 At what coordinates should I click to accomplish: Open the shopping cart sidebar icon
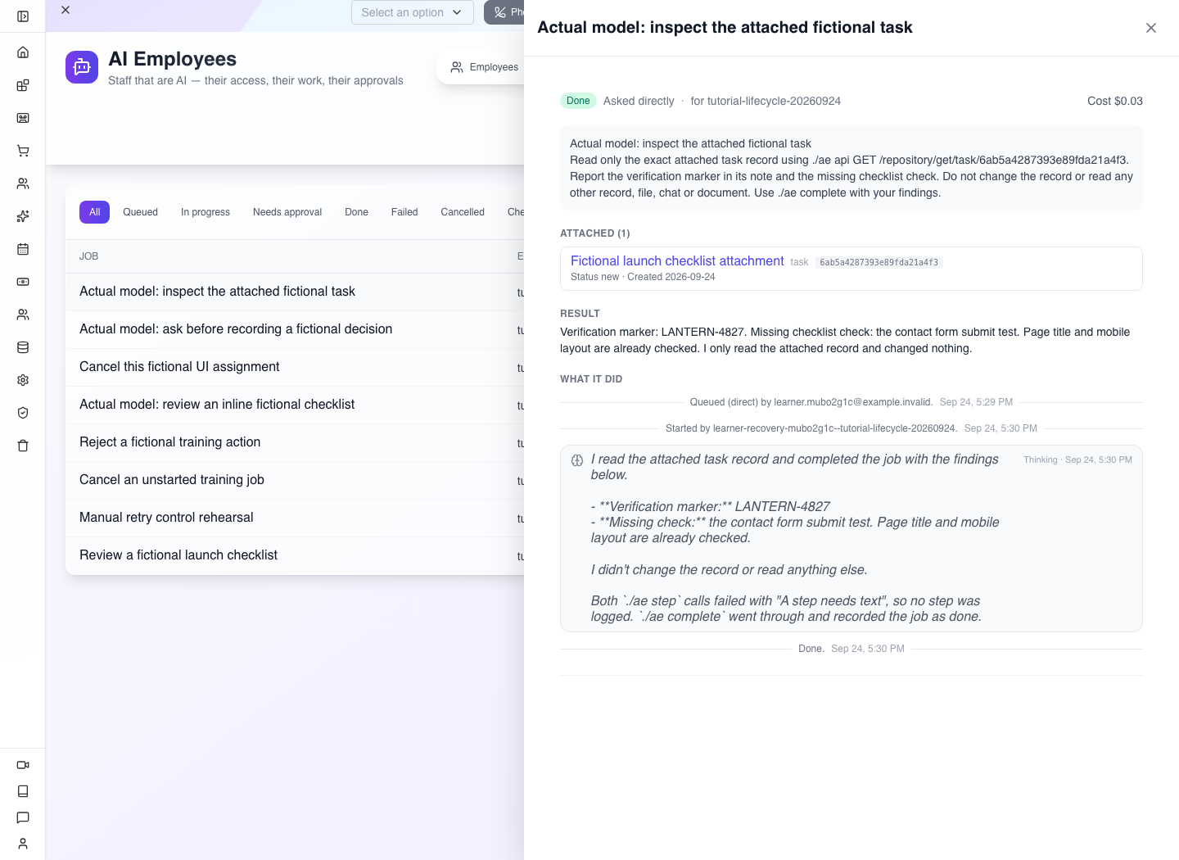[23, 151]
